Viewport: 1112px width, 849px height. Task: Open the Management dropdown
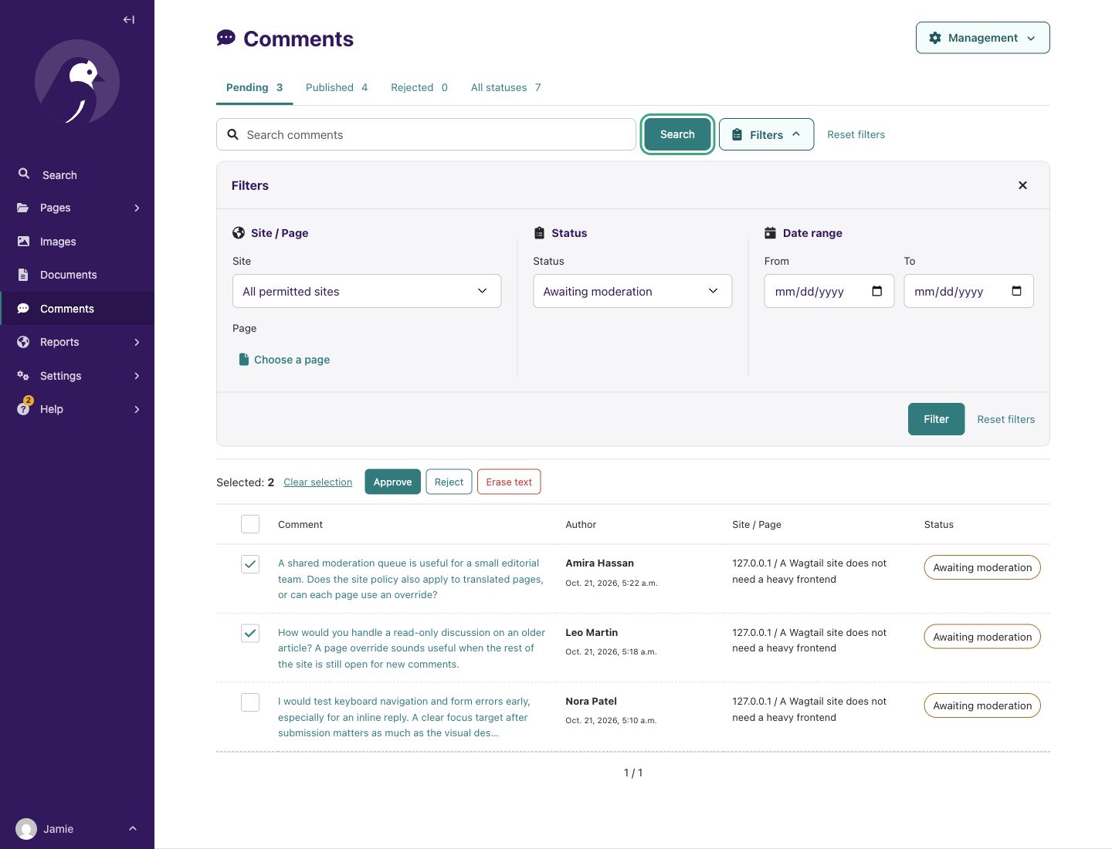tap(982, 38)
